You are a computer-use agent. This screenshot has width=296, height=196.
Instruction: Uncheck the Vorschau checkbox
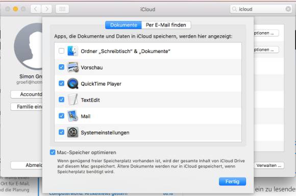61,67
